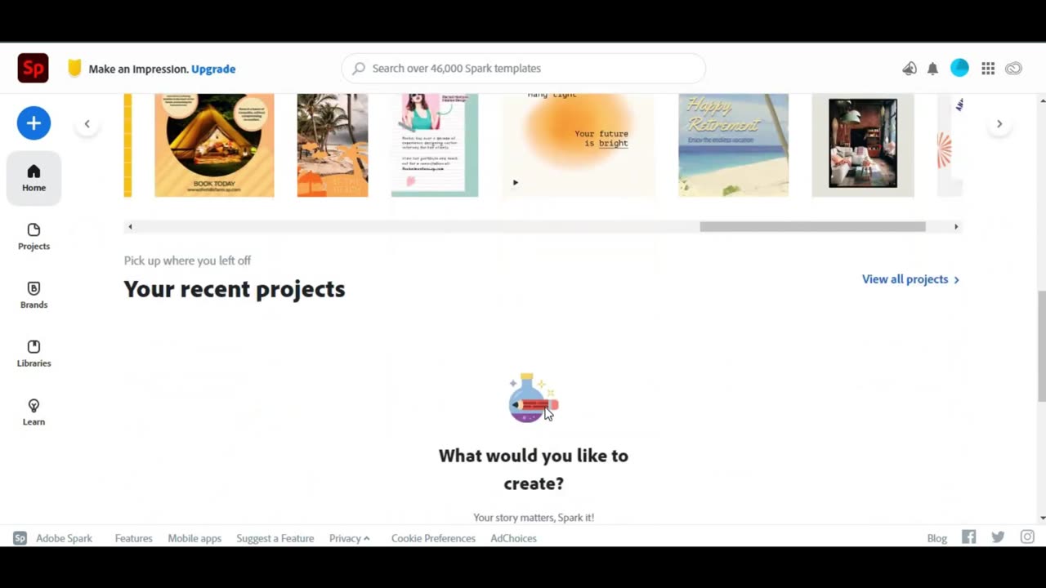
Task: Click horizontal scrollbar left arrow
Action: click(x=130, y=226)
